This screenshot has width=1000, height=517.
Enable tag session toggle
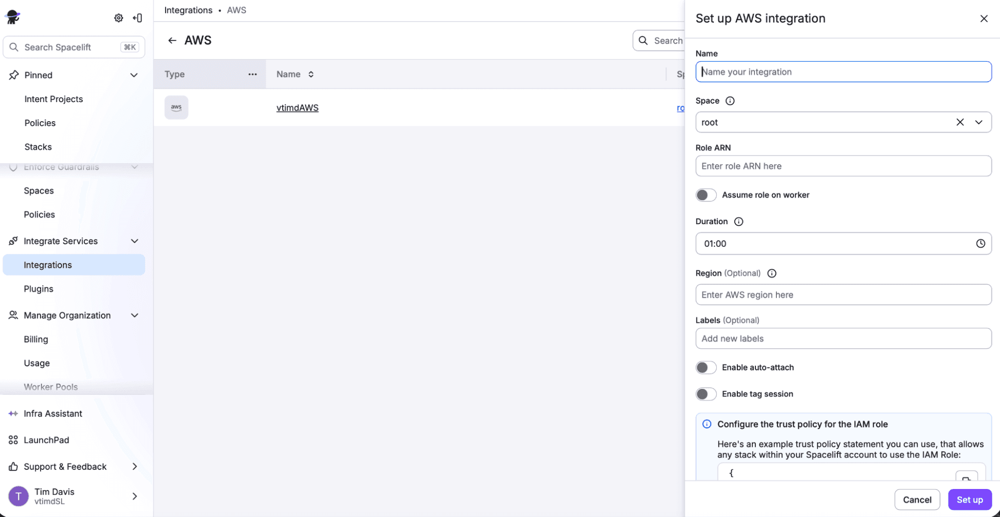pyautogui.click(x=706, y=394)
